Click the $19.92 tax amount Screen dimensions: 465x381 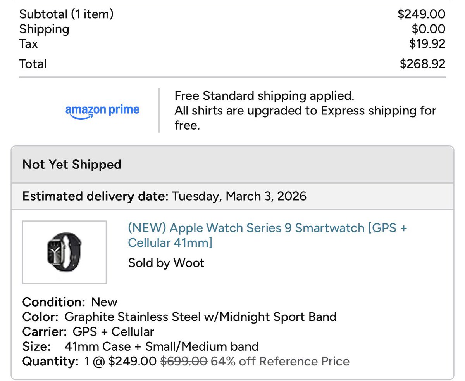427,44
